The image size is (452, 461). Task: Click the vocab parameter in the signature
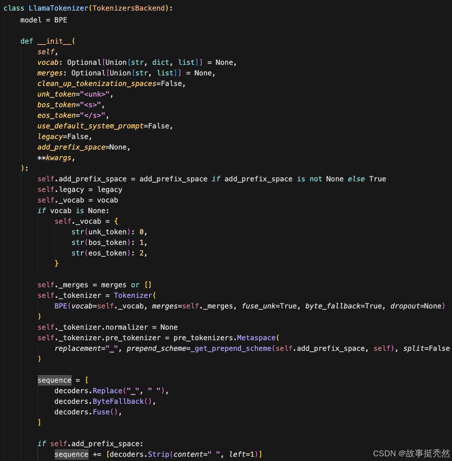click(47, 62)
